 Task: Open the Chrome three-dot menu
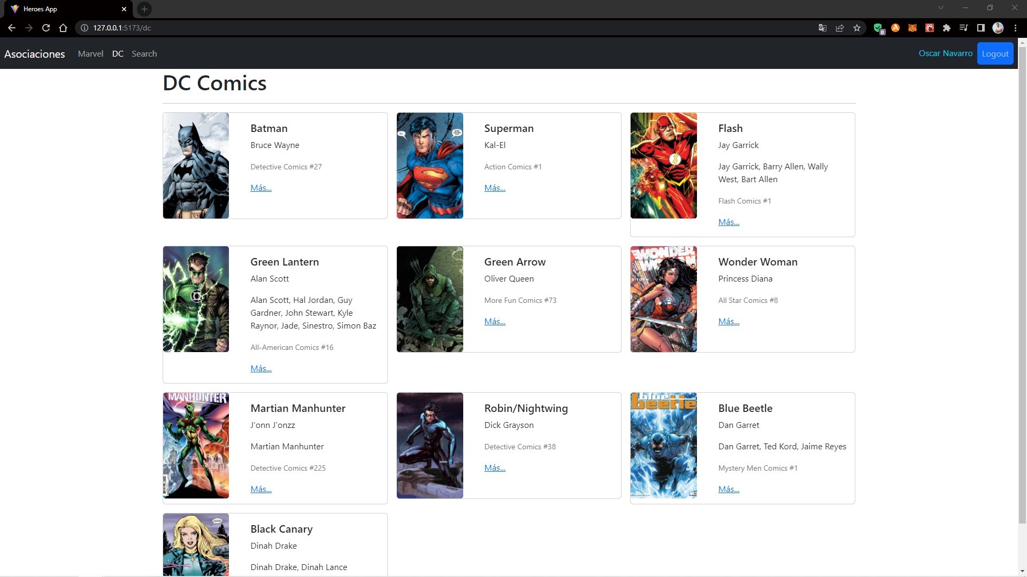[1015, 28]
